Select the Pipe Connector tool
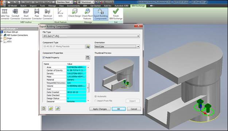This screenshot has width=228, height=131. point(37,14)
